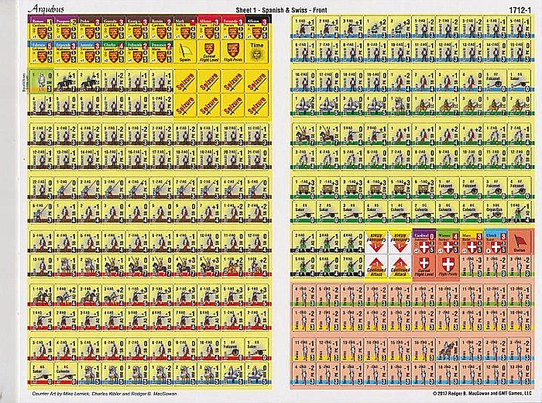
Task: Select Spanish Current Flight Level shield counter
Action: (209, 52)
